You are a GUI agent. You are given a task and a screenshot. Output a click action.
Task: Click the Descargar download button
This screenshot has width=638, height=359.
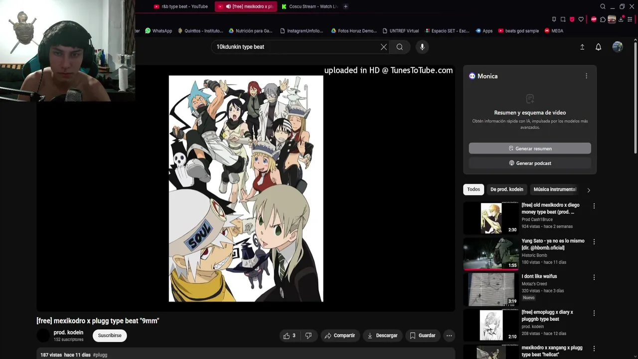click(382, 336)
